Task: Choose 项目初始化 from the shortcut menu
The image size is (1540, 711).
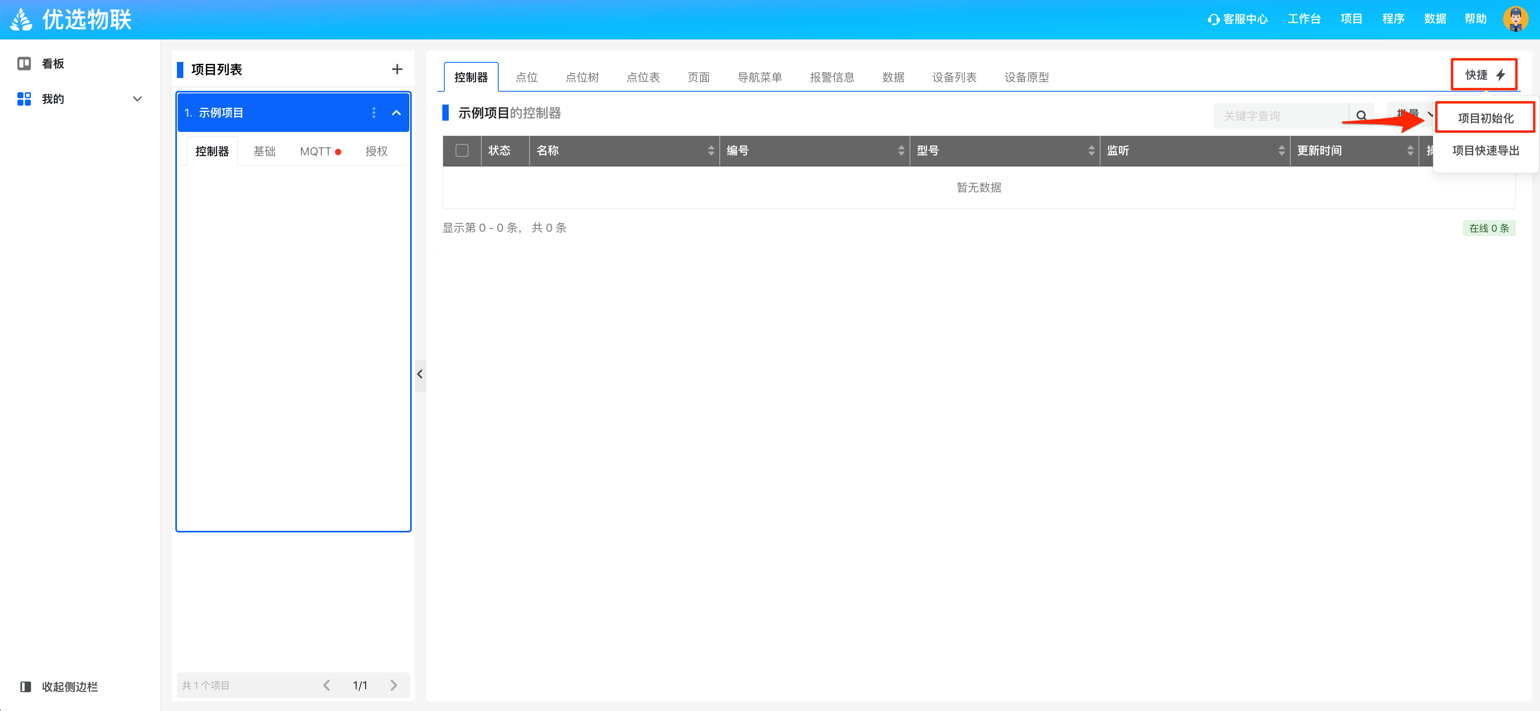Action: pyautogui.click(x=1485, y=118)
